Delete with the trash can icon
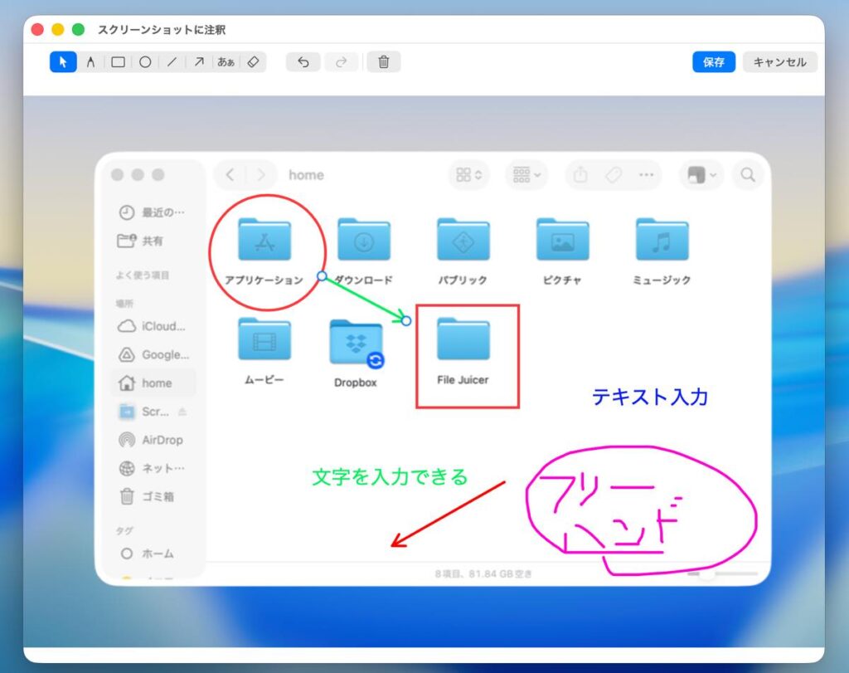 tap(383, 62)
